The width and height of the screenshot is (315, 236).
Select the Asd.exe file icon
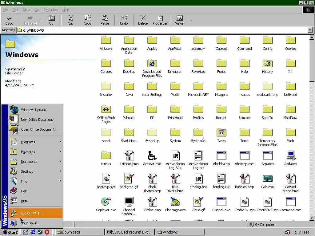pos(290,158)
